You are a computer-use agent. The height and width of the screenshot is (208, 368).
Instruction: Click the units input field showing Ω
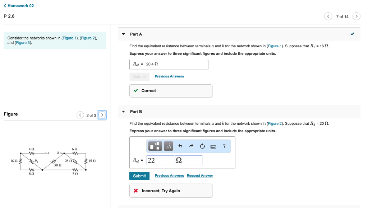[188, 160]
